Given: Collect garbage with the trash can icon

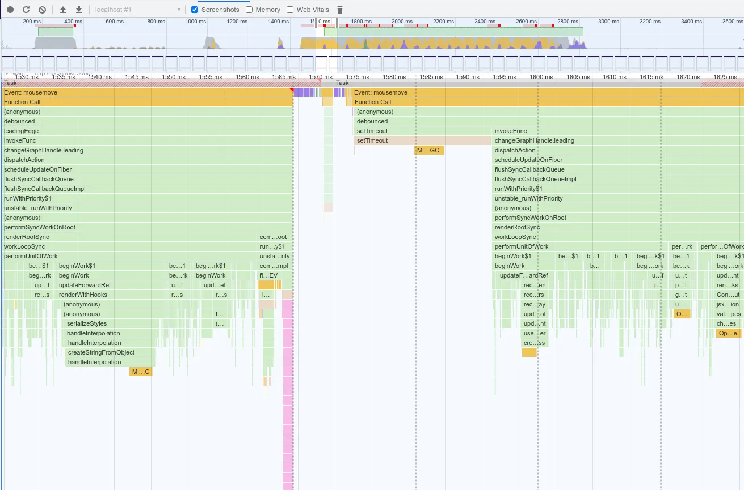Looking at the screenshot, I should coord(340,10).
